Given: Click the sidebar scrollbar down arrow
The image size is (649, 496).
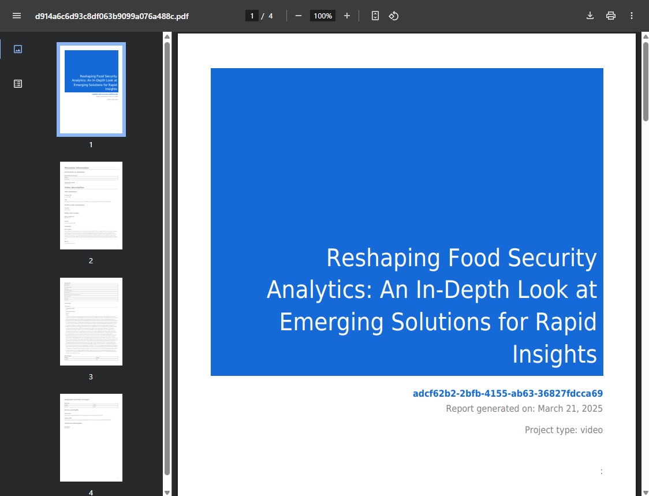Looking at the screenshot, I should [167, 492].
